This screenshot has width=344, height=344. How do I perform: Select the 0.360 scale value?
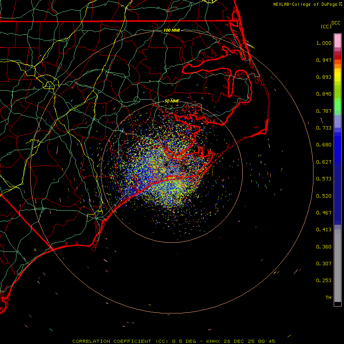[324, 247]
